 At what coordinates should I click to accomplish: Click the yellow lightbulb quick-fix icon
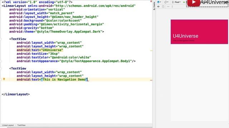tap(4, 79)
